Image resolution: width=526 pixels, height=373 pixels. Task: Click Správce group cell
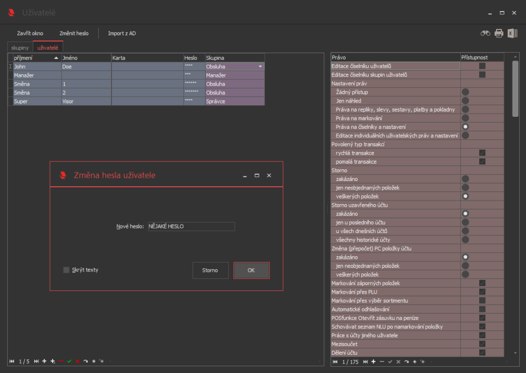[235, 102]
